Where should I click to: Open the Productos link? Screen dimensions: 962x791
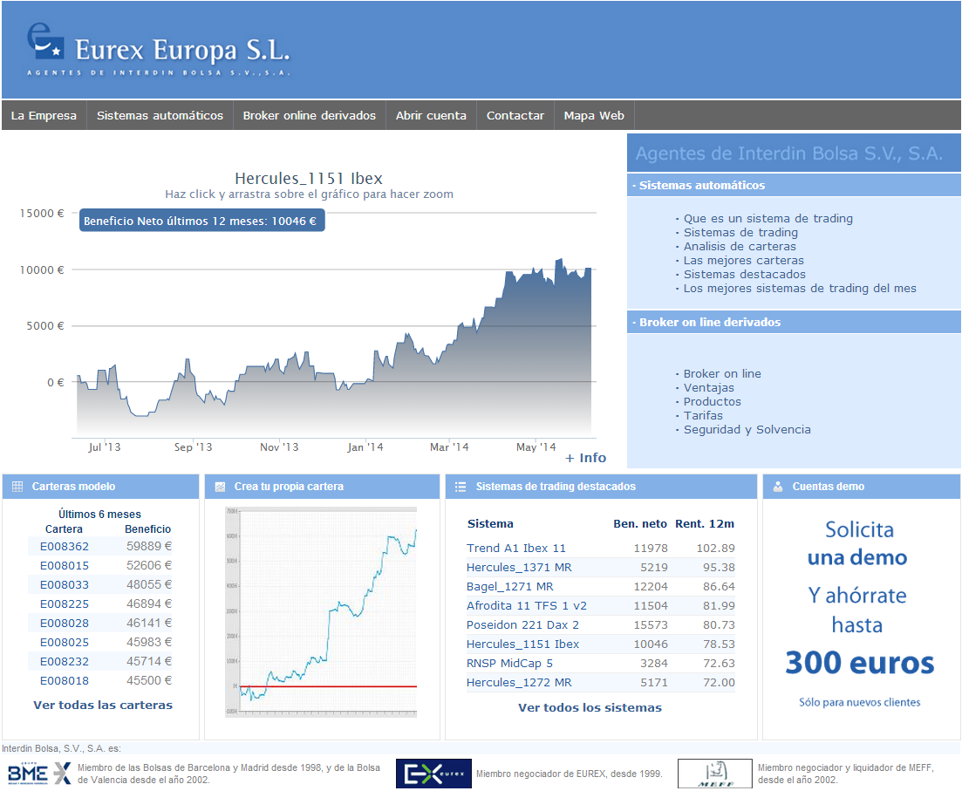tap(712, 402)
